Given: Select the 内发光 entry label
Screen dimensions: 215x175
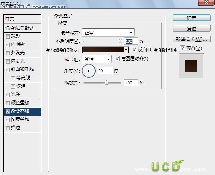Looking at the screenshot, I should pos(18,61).
